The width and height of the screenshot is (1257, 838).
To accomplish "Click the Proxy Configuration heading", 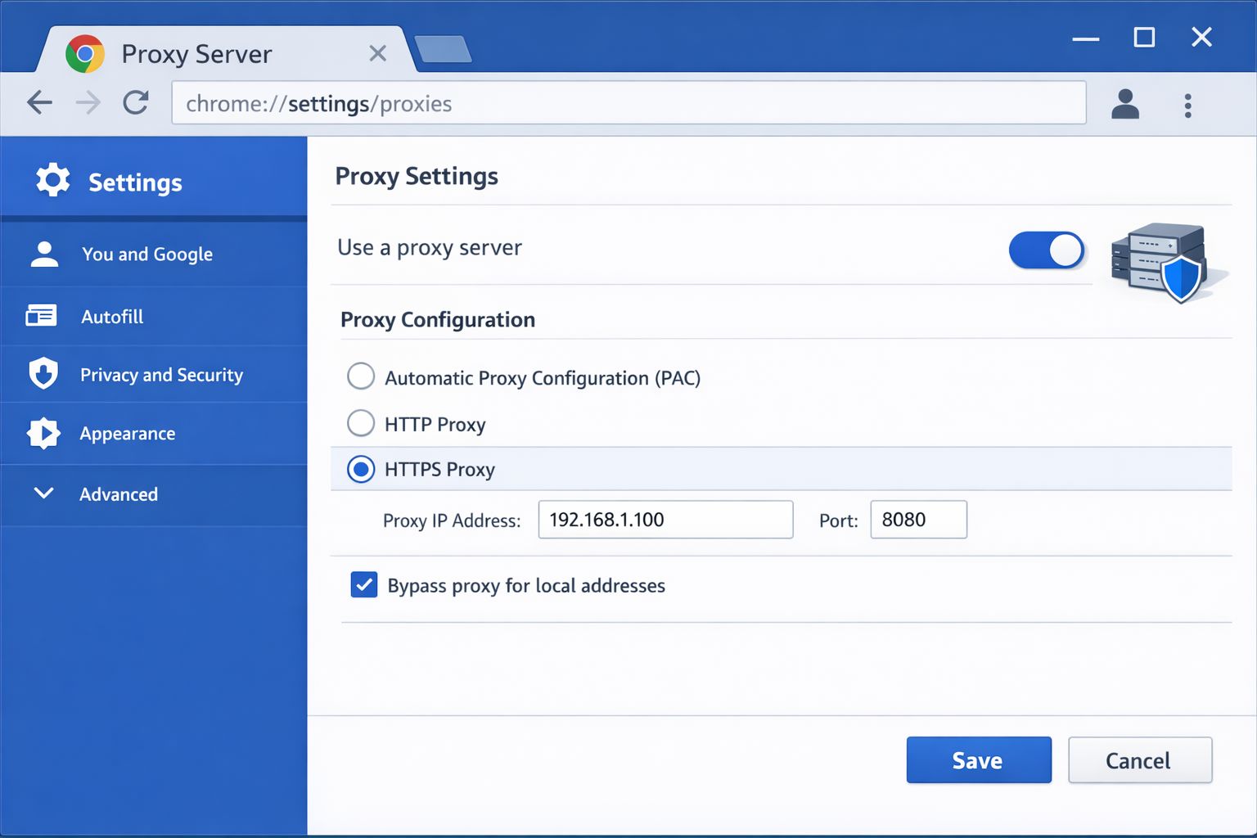I will click(x=438, y=320).
